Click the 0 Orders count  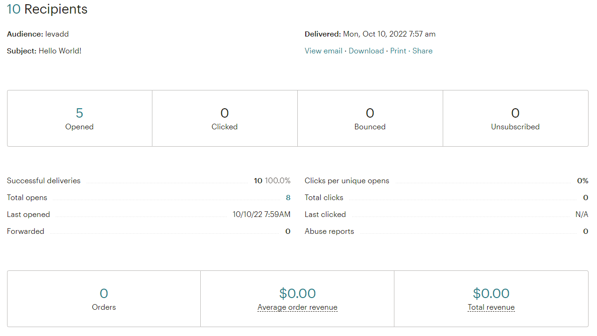point(104,294)
